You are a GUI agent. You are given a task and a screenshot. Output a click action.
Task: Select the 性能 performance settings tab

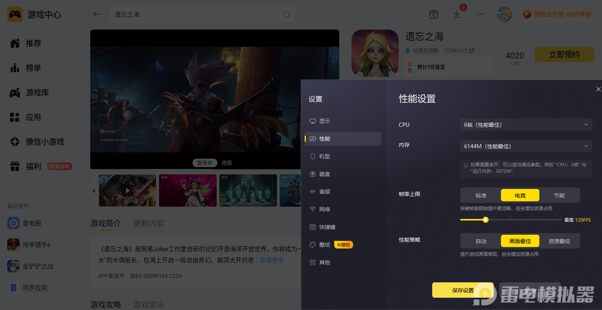tap(343, 139)
